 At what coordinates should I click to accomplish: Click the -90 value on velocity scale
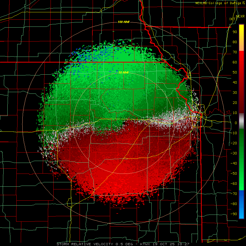tap(234, 214)
